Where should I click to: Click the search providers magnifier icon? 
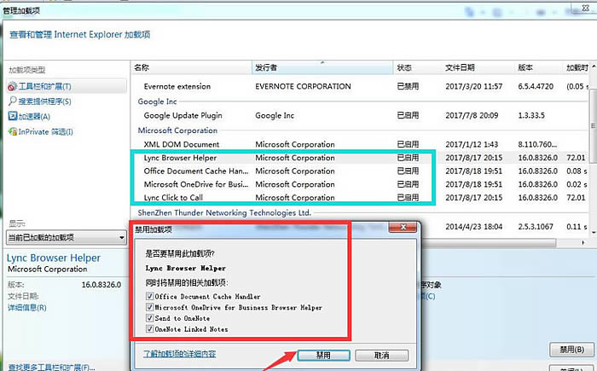click(12, 101)
